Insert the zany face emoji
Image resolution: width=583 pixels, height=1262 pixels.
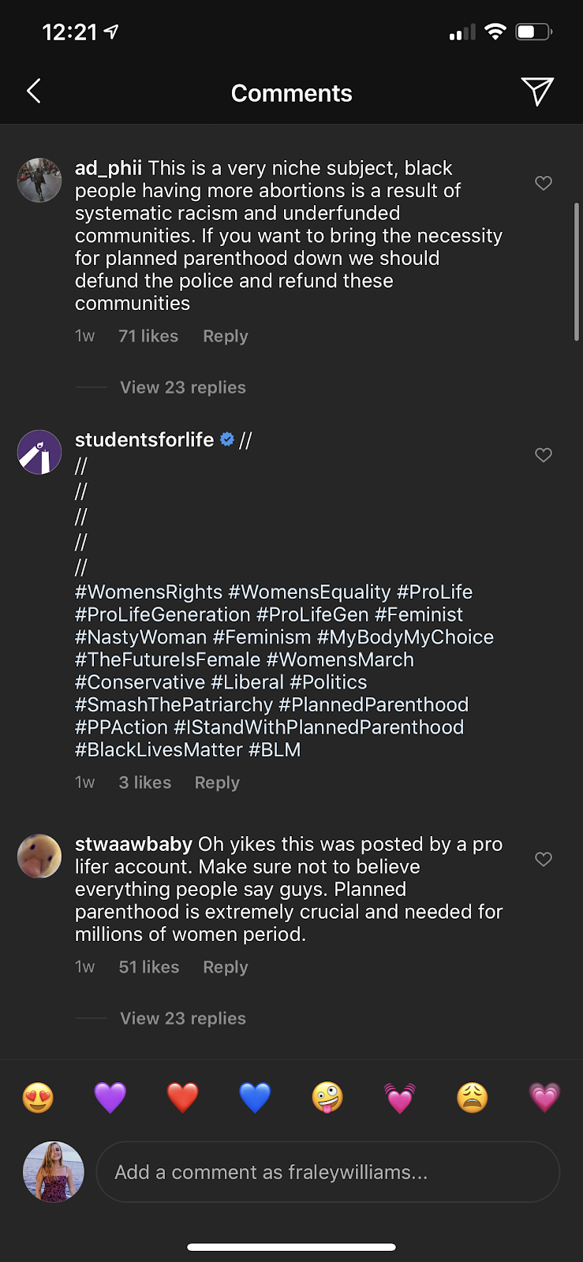(327, 1097)
